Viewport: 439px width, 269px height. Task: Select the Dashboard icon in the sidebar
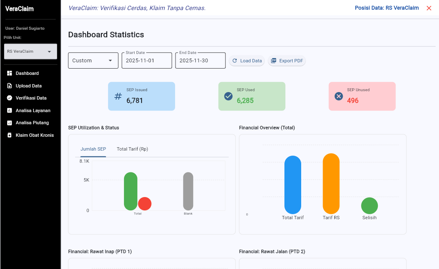[9, 73]
